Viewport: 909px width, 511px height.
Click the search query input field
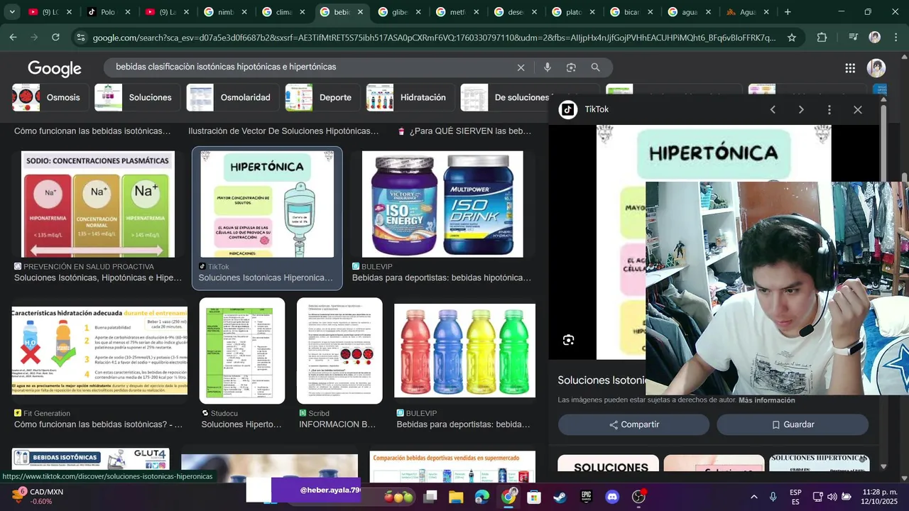click(312, 67)
